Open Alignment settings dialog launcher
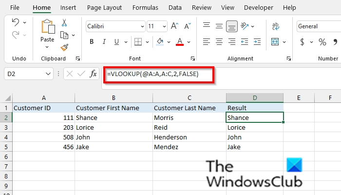 point(289,58)
